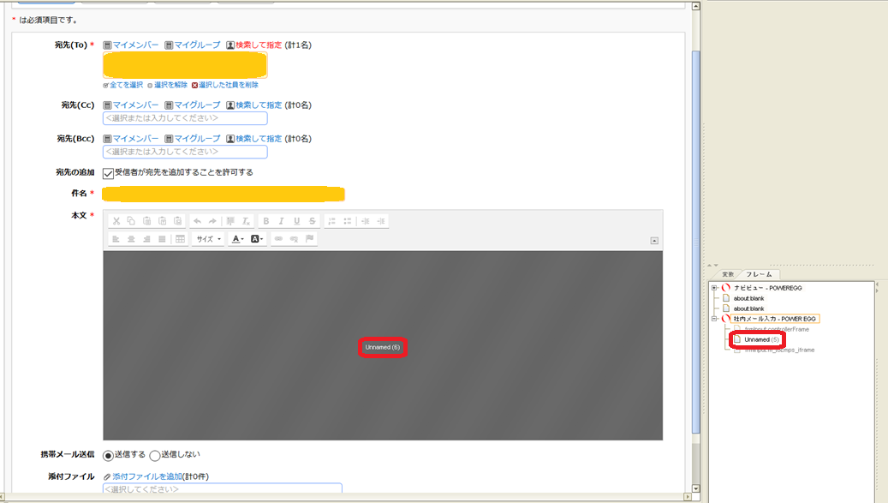The width and height of the screenshot is (888, 503).
Task: Click the Paste from Word icon
Action: pos(178,221)
